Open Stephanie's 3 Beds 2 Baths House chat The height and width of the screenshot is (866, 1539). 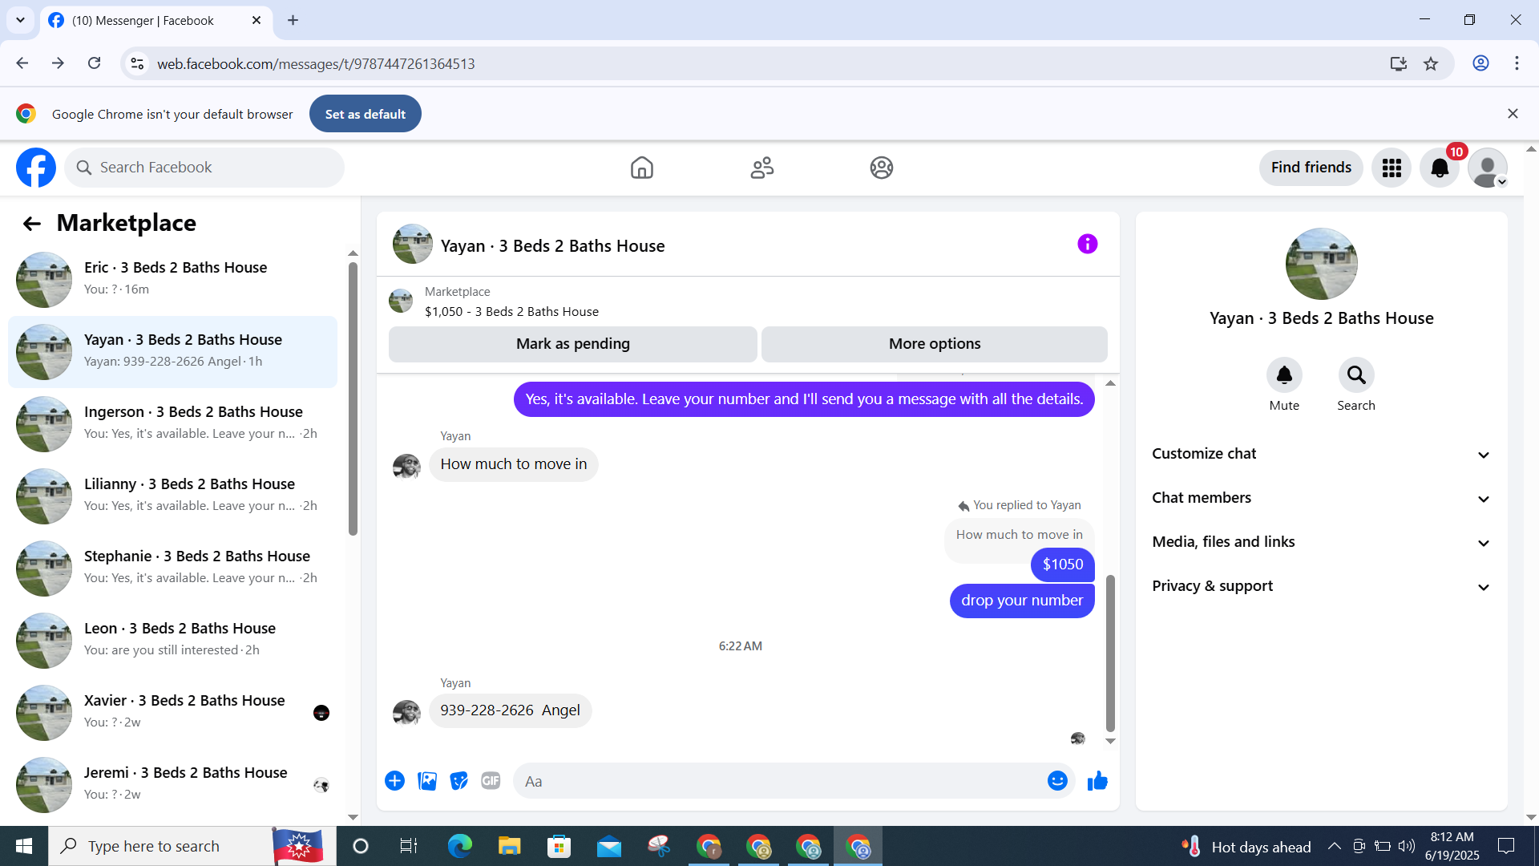click(172, 569)
